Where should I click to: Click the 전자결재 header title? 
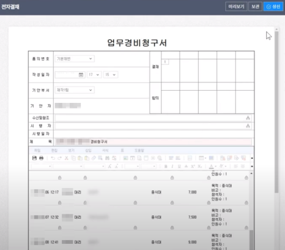click(10, 7)
